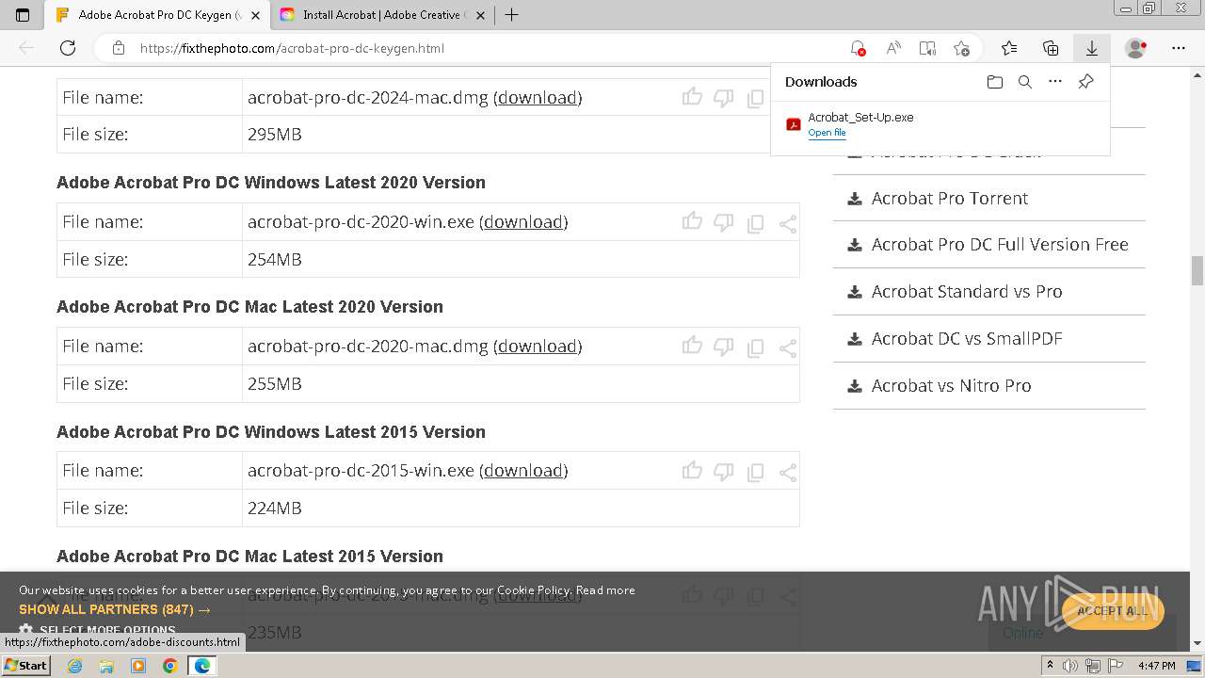1205x678 pixels.
Task: Open Internet Explorer from taskbar
Action: pyautogui.click(x=75, y=666)
